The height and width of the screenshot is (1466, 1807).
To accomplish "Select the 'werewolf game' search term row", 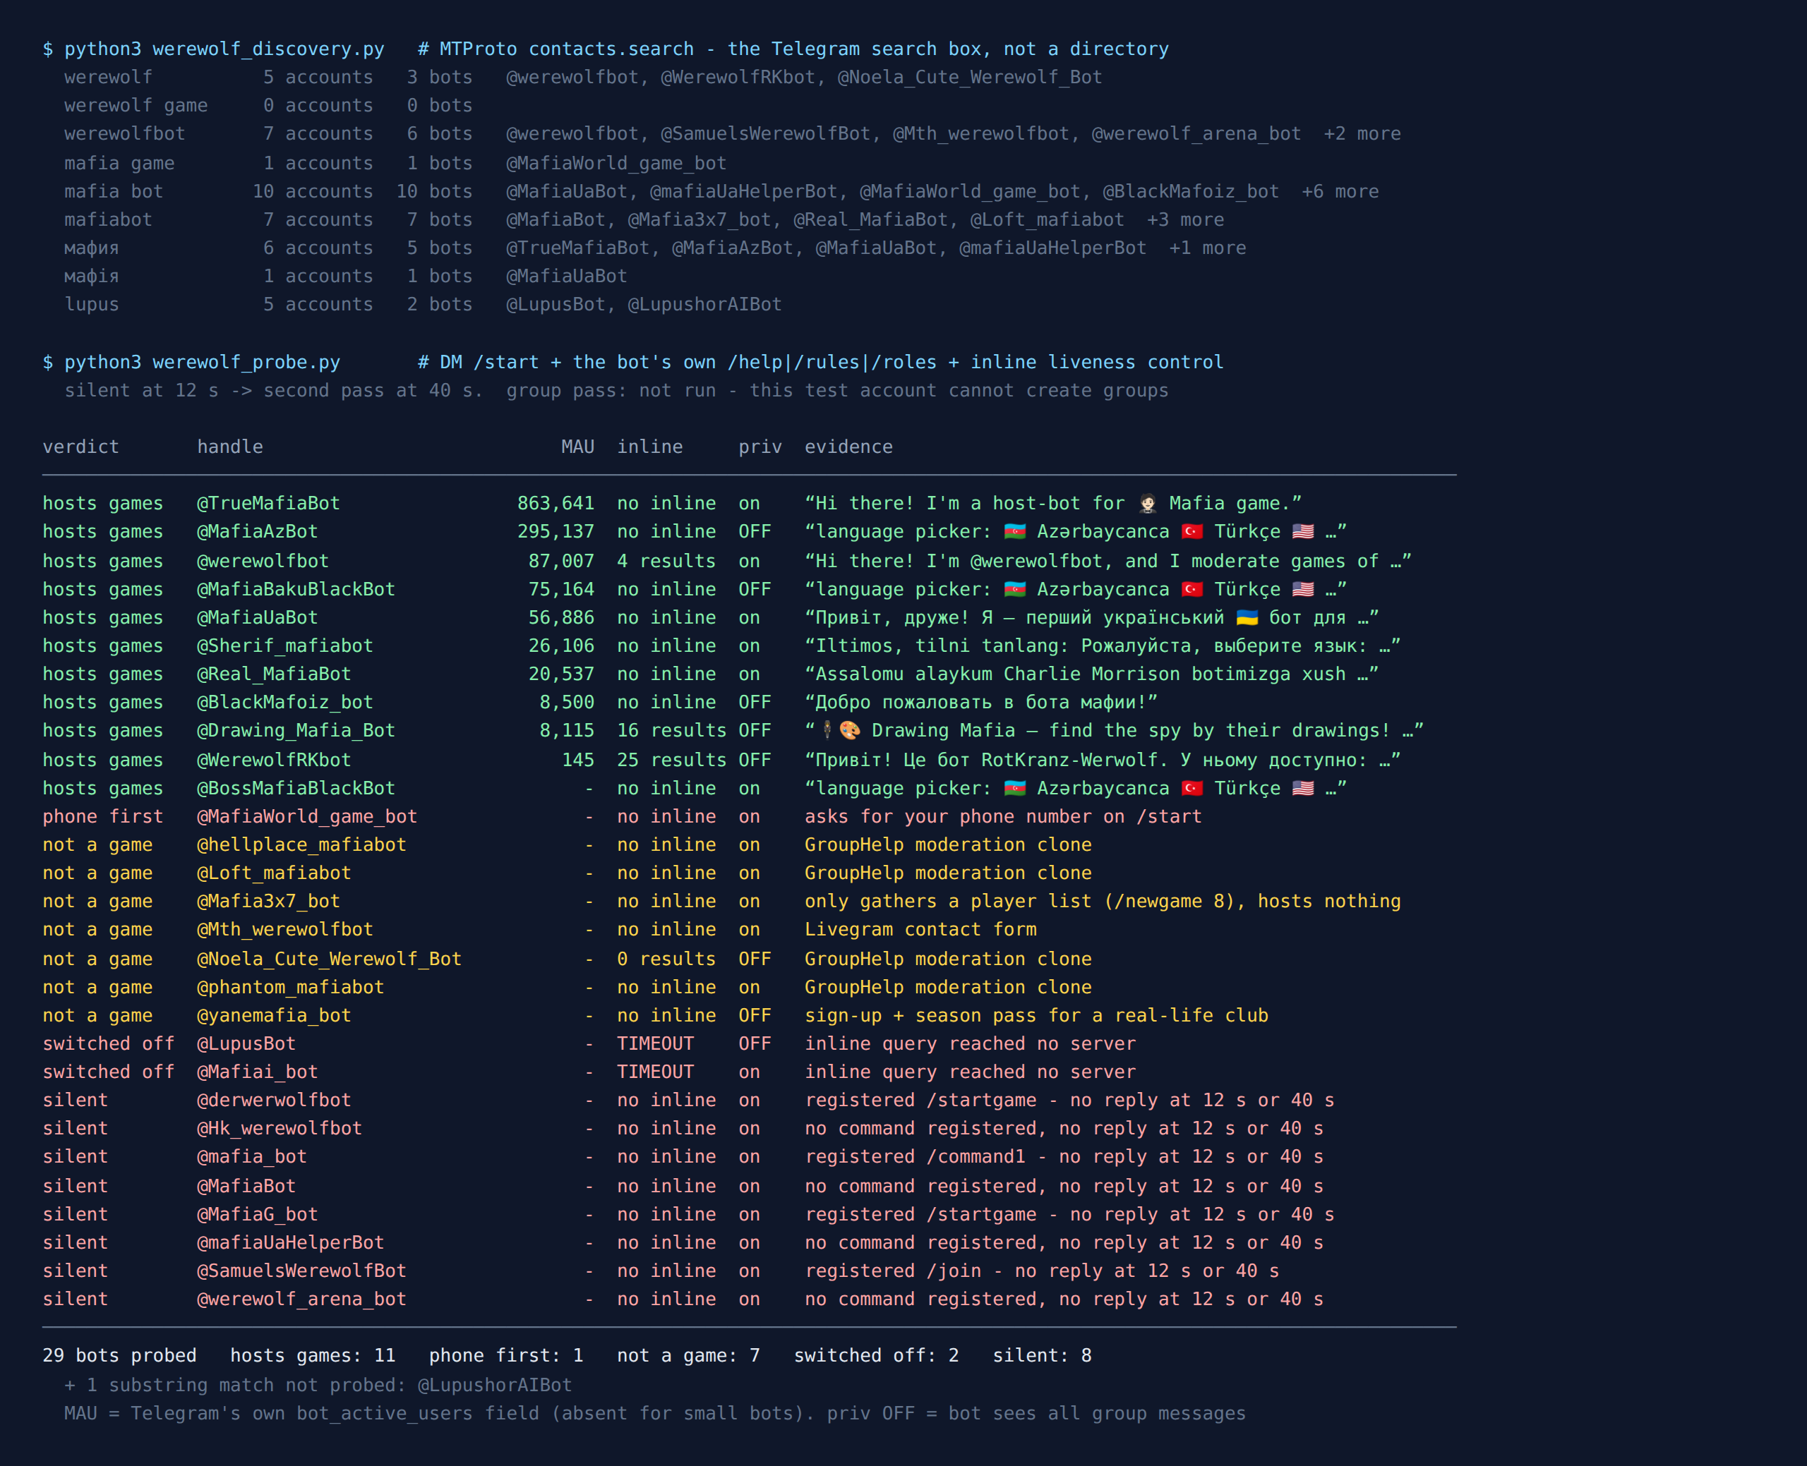I will [x=269, y=106].
